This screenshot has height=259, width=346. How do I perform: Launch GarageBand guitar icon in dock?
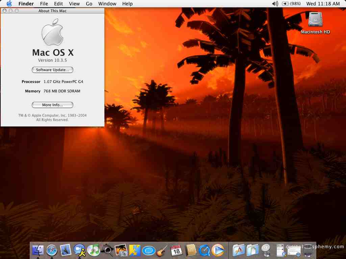pos(163,251)
